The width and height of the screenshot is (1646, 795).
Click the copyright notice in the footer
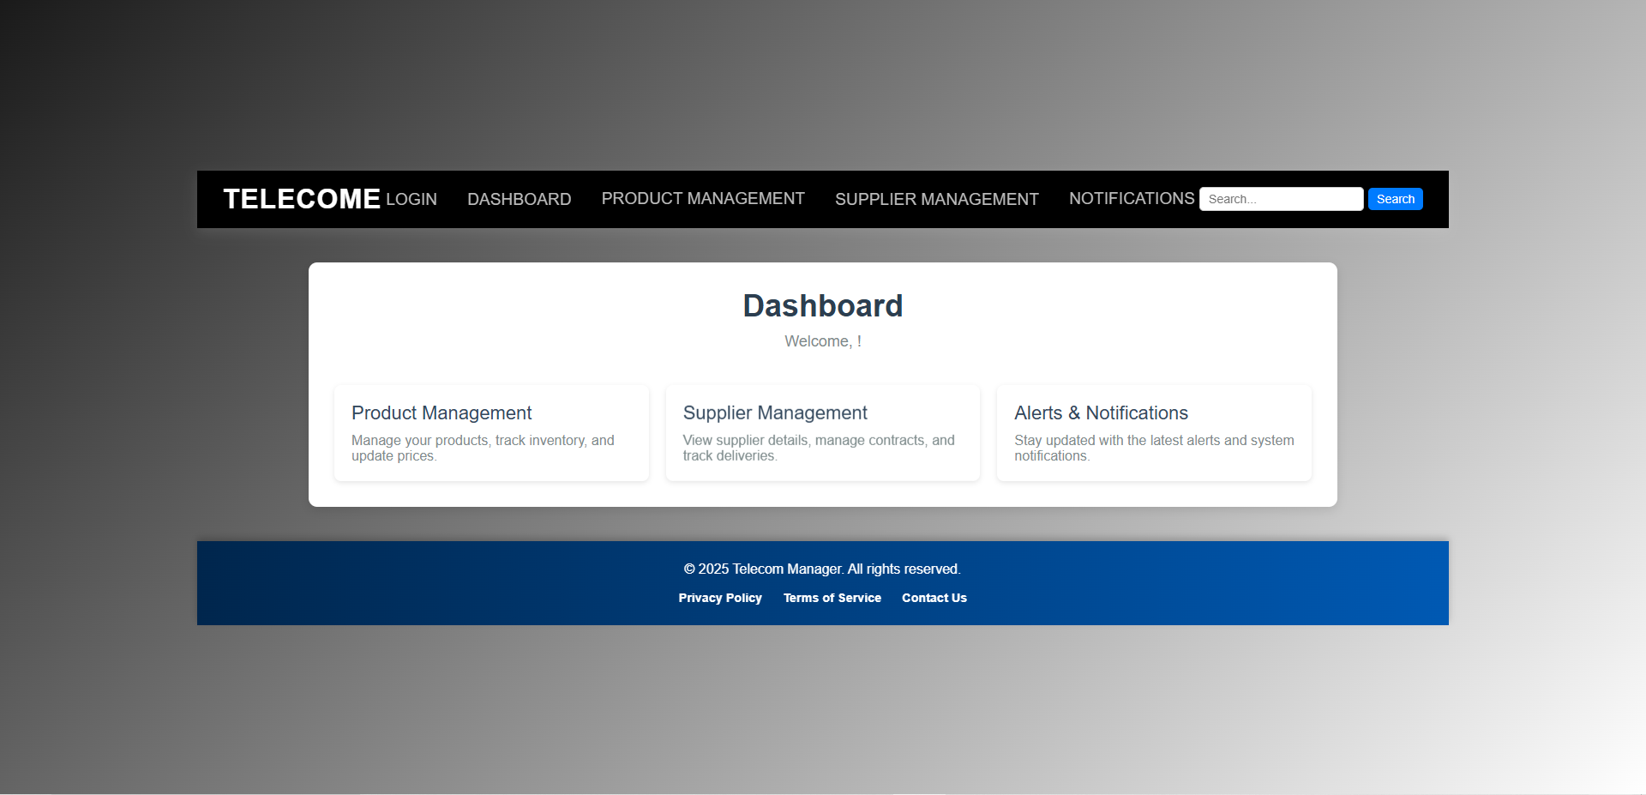(x=822, y=569)
